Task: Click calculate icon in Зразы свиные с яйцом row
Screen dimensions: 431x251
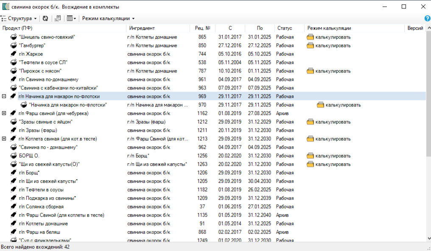Action: coord(310,122)
